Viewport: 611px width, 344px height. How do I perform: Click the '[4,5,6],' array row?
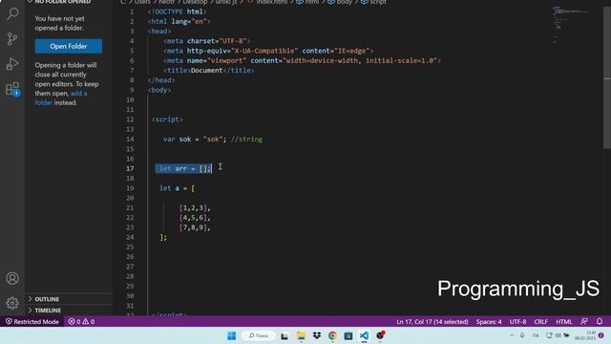point(195,218)
